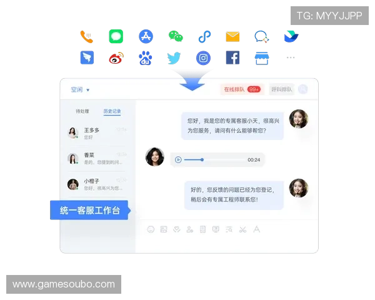Click the red Weibo icon
The height and width of the screenshot is (300, 375).
click(x=116, y=58)
